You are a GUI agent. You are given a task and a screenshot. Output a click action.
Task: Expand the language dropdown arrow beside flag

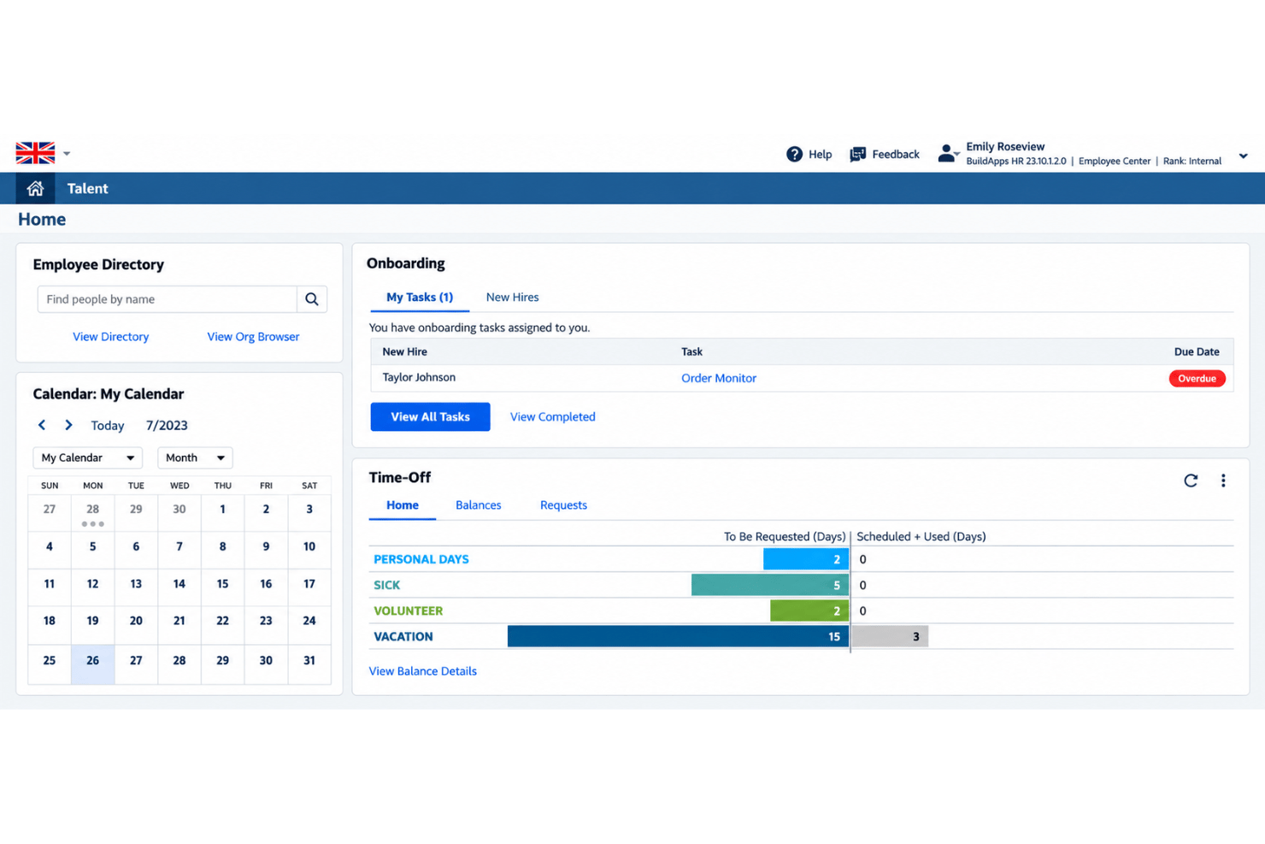[x=67, y=154]
